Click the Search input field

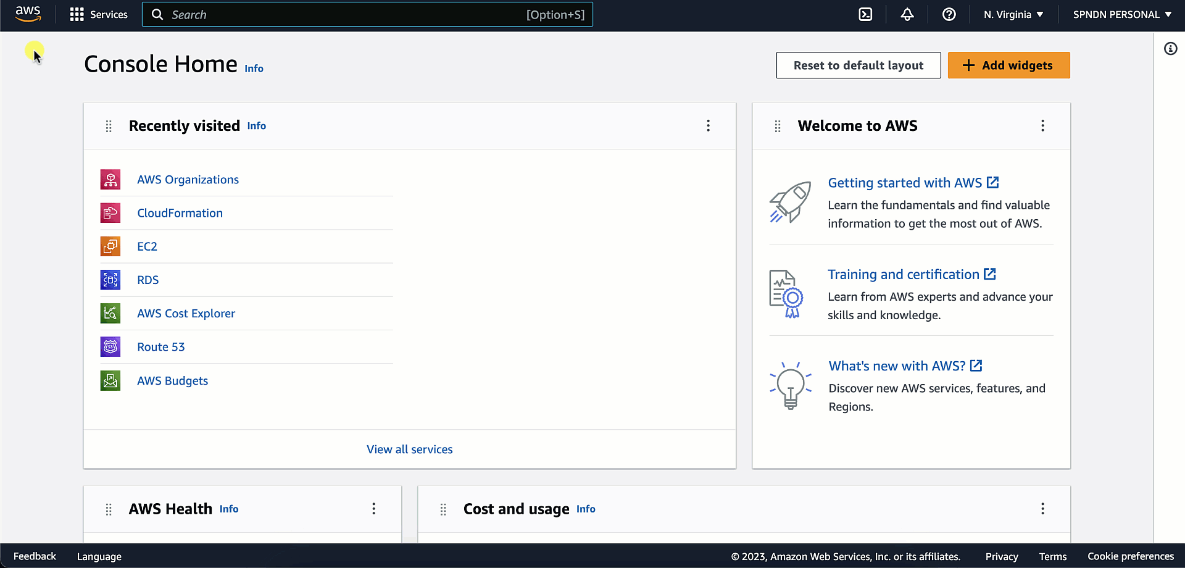tap(346, 14)
